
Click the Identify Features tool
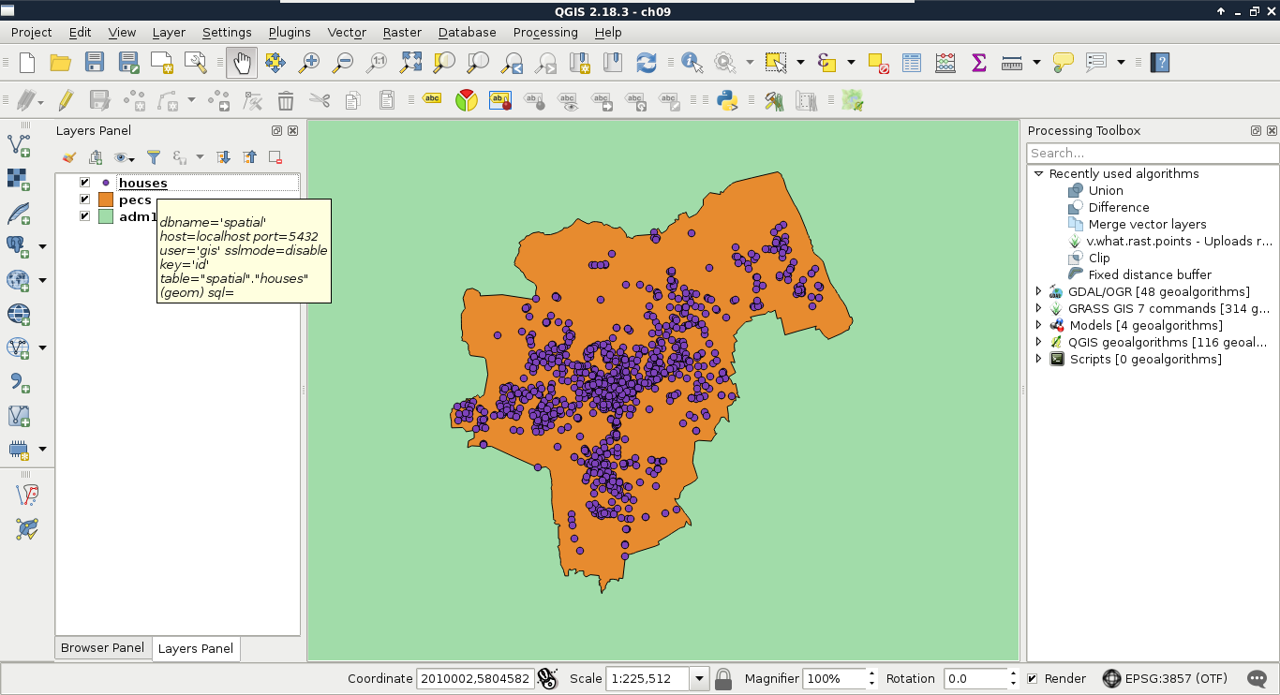[692, 63]
